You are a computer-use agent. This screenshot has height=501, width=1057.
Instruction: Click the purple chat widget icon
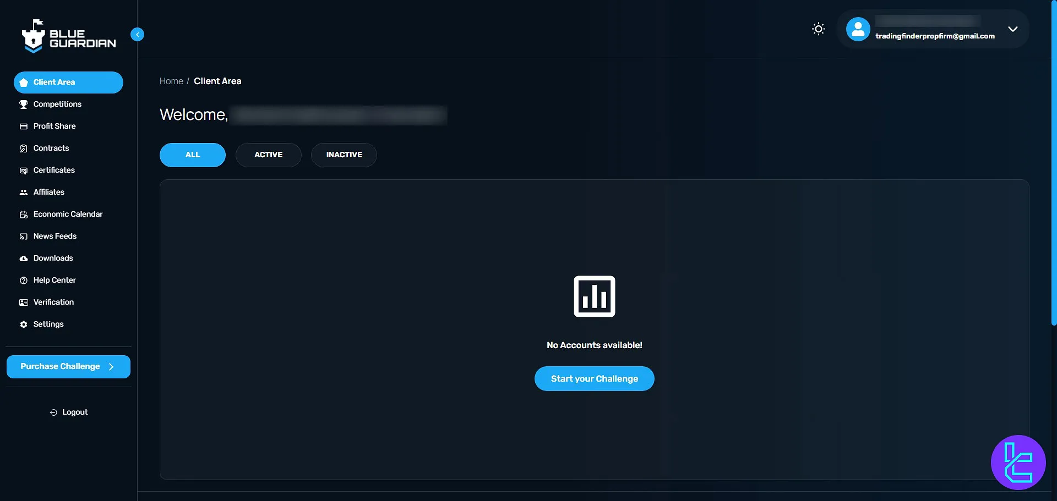pyautogui.click(x=1018, y=463)
